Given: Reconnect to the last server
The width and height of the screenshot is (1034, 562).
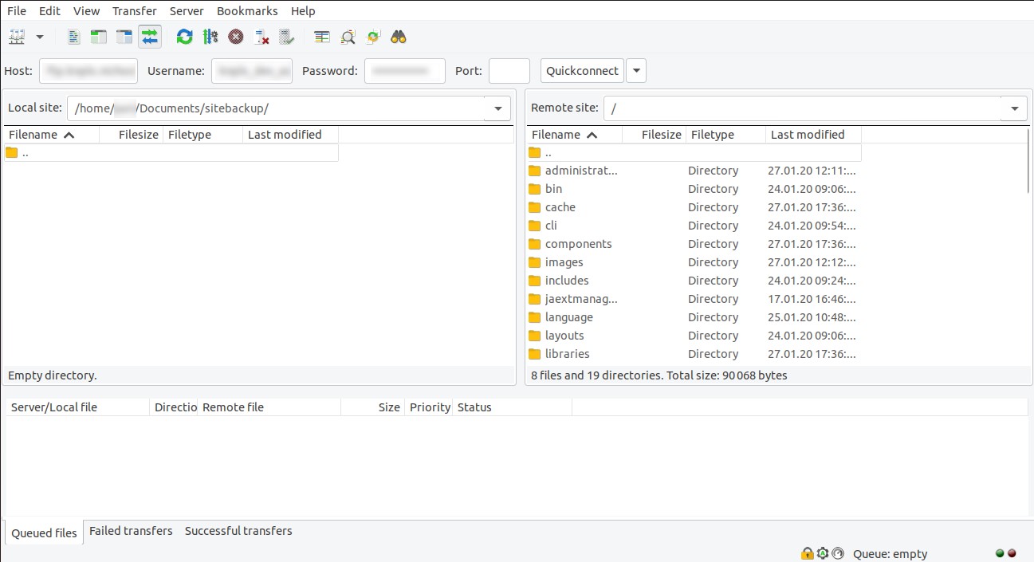Looking at the screenshot, I should [287, 37].
